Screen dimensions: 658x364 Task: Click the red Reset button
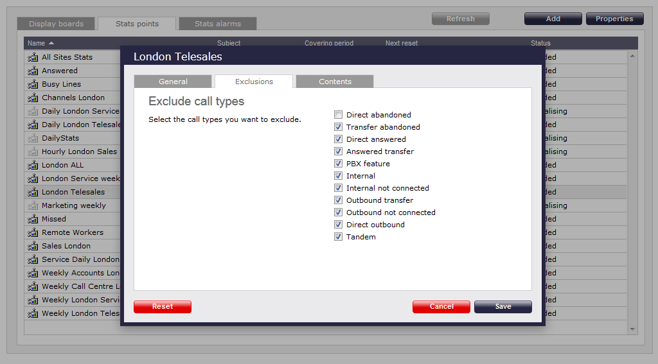(x=163, y=307)
